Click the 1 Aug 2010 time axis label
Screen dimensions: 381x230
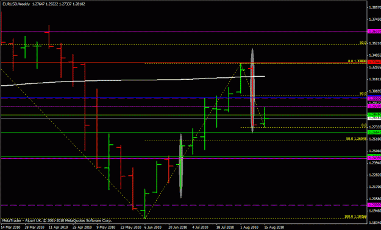pos(249,228)
